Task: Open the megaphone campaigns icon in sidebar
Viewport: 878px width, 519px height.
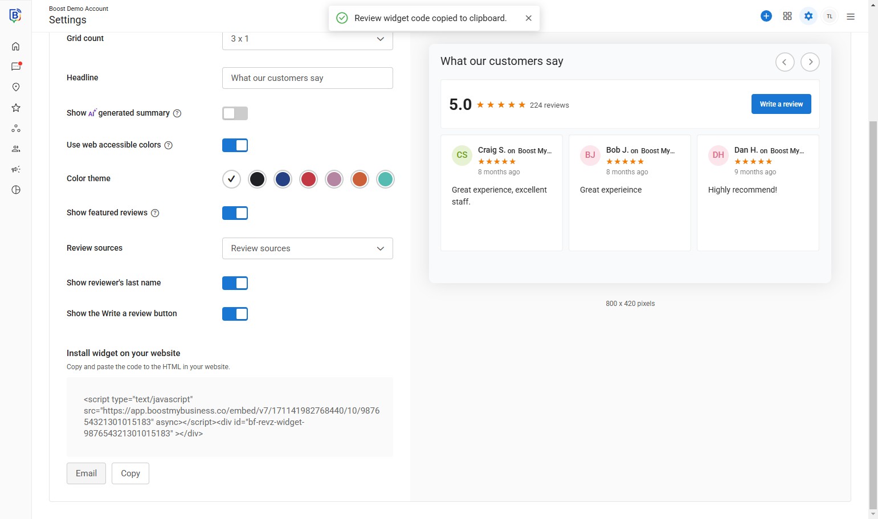Action: point(16,169)
